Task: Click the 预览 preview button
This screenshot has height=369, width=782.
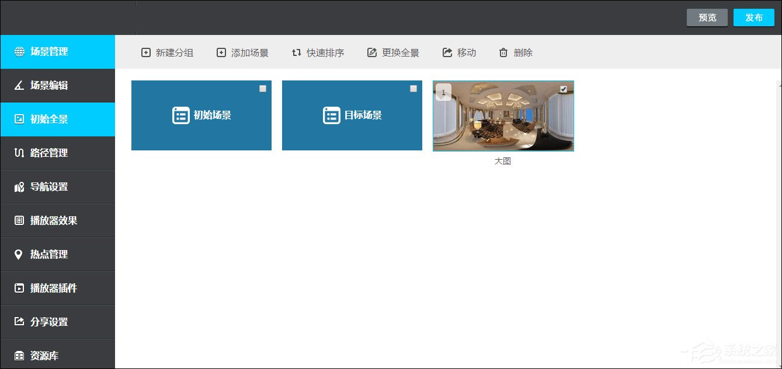Action: pyautogui.click(x=707, y=17)
